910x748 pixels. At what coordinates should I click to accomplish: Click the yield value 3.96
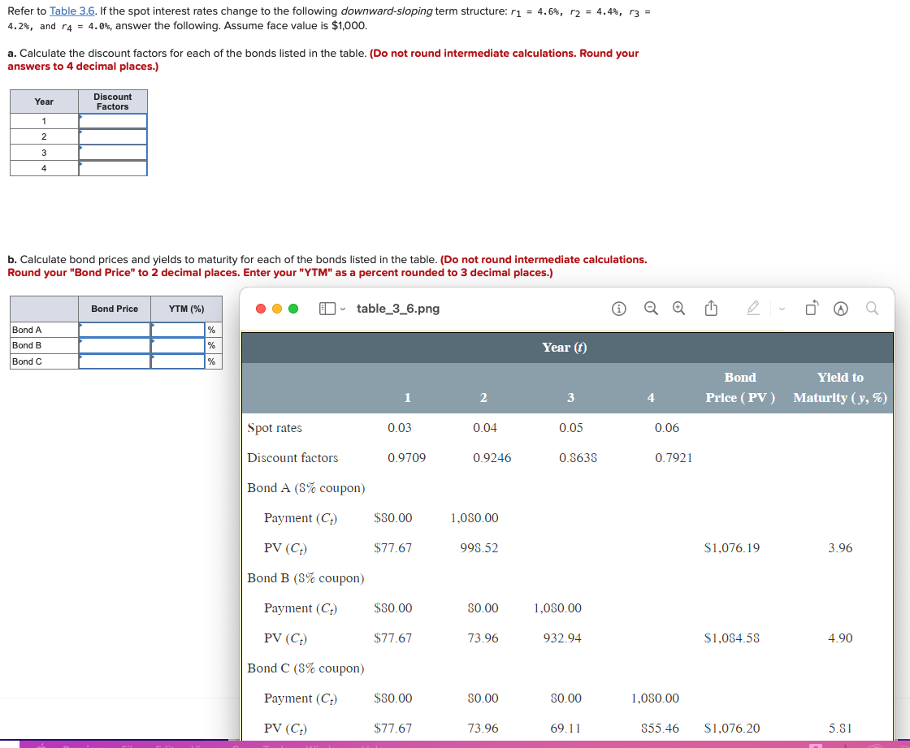click(840, 547)
